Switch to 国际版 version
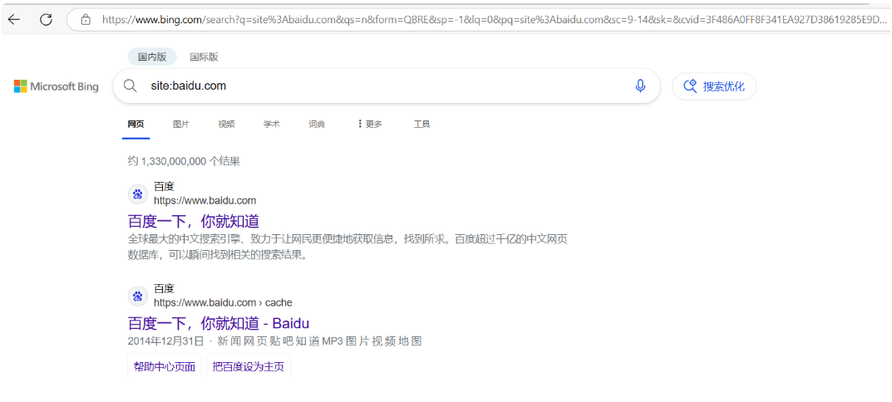This screenshot has width=892, height=402. tap(204, 56)
